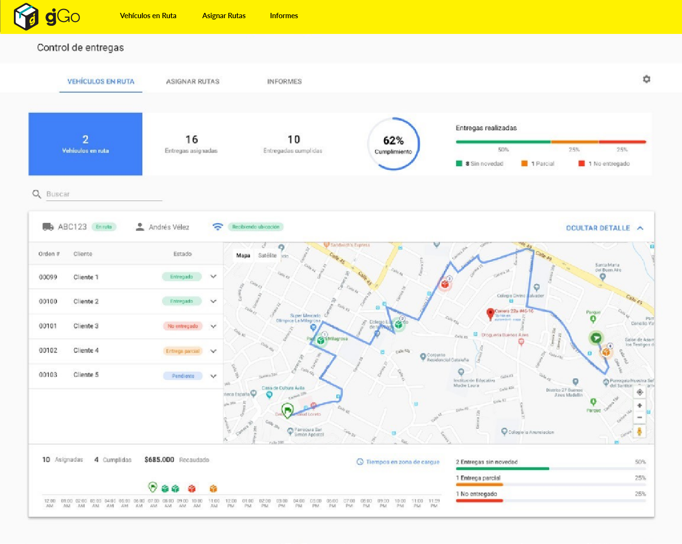This screenshot has height=544, width=682.
Task: Expand order 00099 Cliente 1 row
Action: click(x=213, y=277)
